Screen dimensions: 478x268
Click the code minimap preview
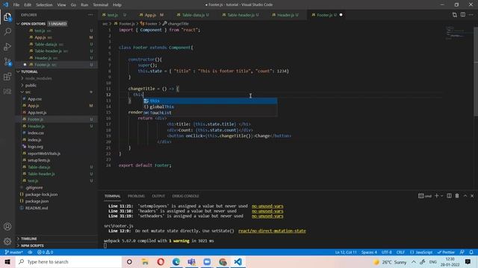tap(456, 32)
